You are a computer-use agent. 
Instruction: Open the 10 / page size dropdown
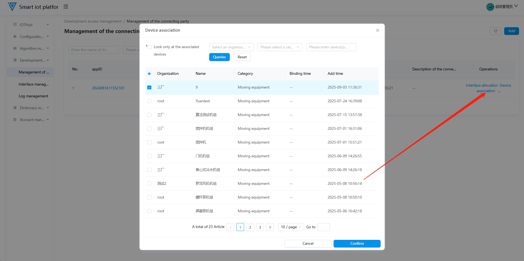click(291, 227)
